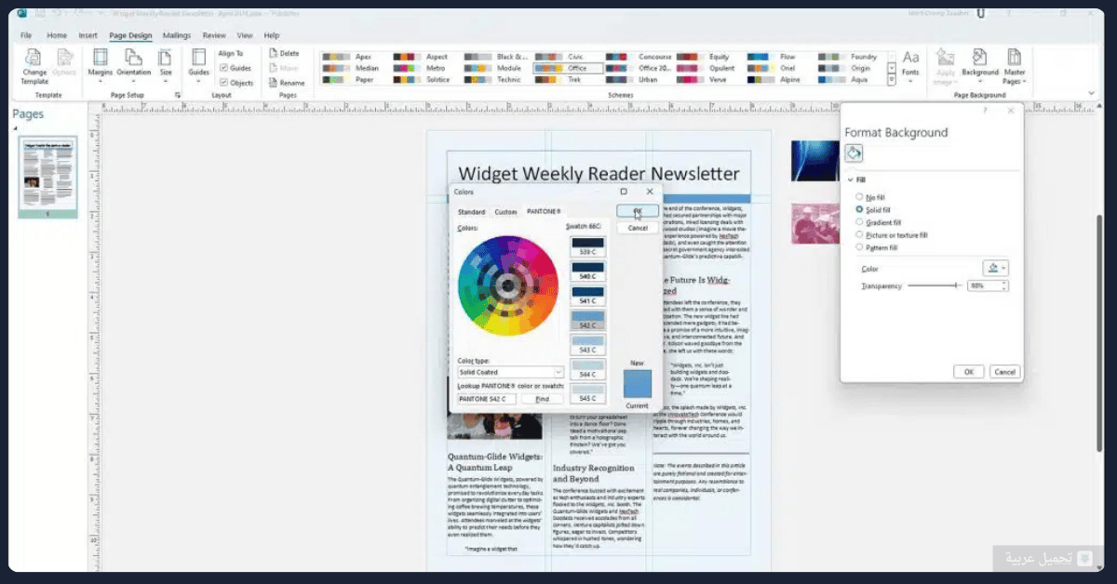
Task: Open the fill Color dropdown arrow
Action: click(1003, 269)
